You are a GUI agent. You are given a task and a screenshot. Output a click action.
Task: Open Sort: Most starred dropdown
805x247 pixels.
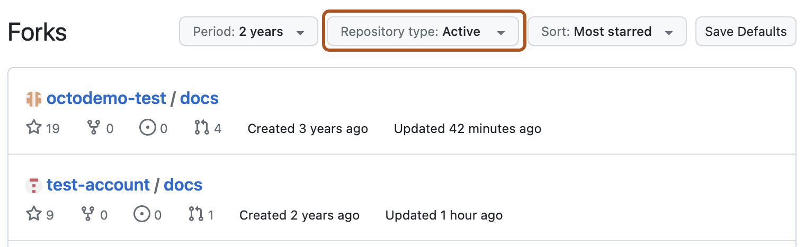607,32
